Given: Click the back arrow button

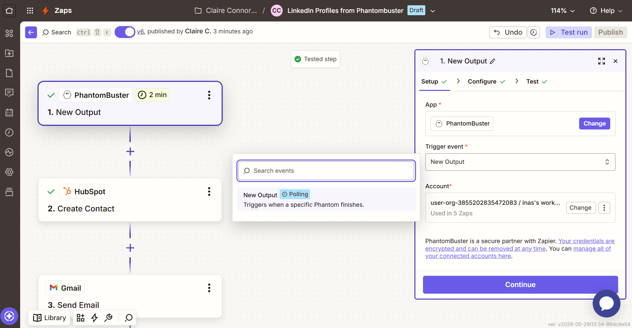Looking at the screenshot, I should [x=31, y=32].
